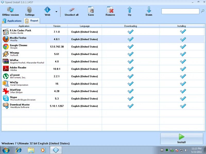Click the Installing column header
Screen dimensions: 206x154
182,26
